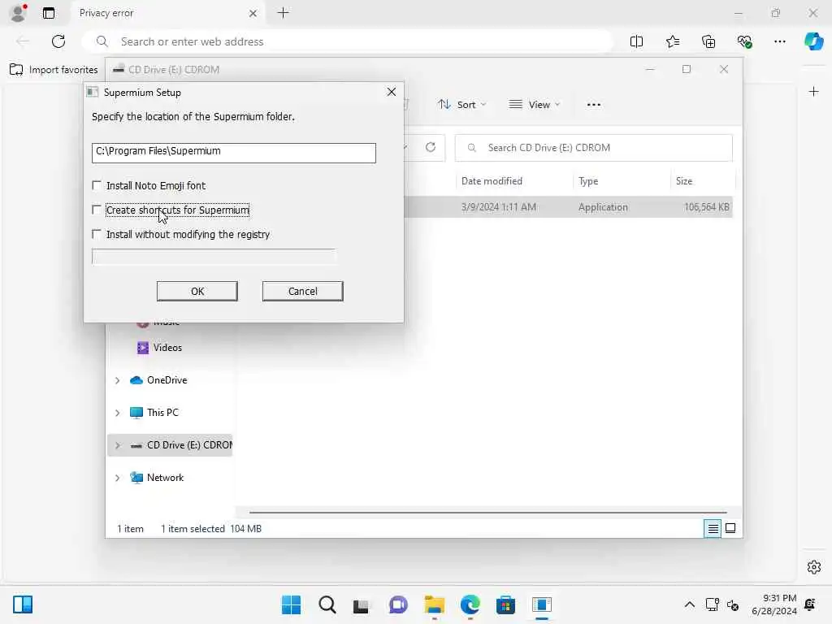Cancel the Supermium Setup dialog

pyautogui.click(x=302, y=292)
